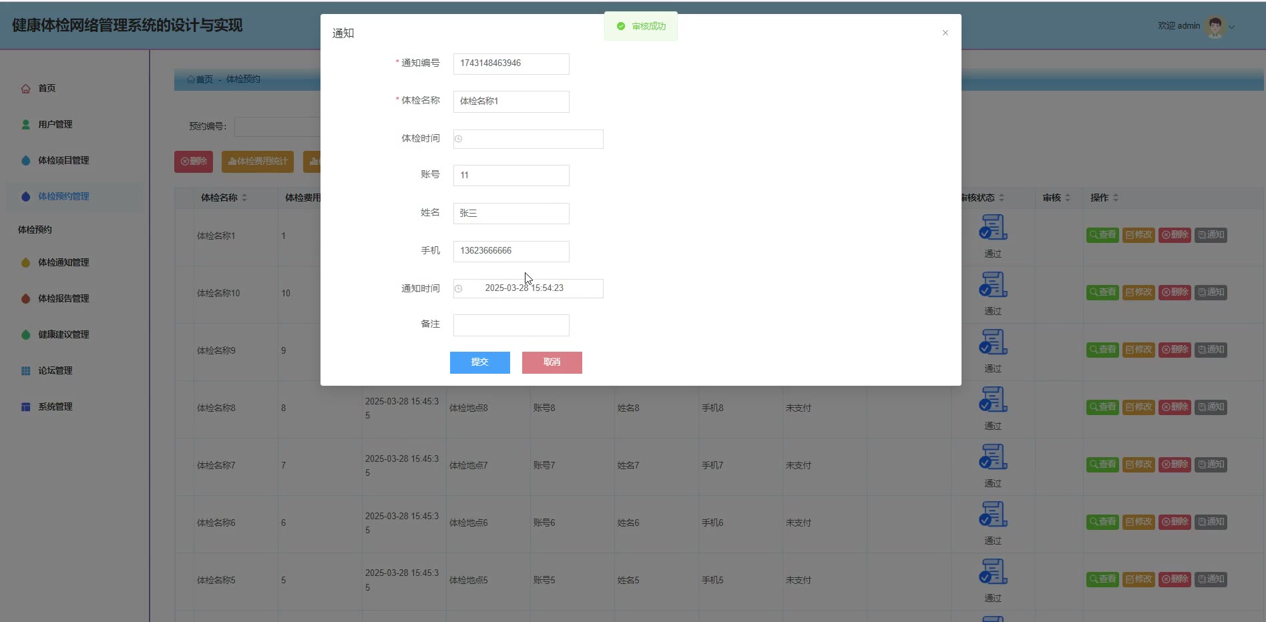Screen dimensions: 1266x622
Task: Click 修改 button in 体检名称7 row
Action: click(x=1138, y=464)
